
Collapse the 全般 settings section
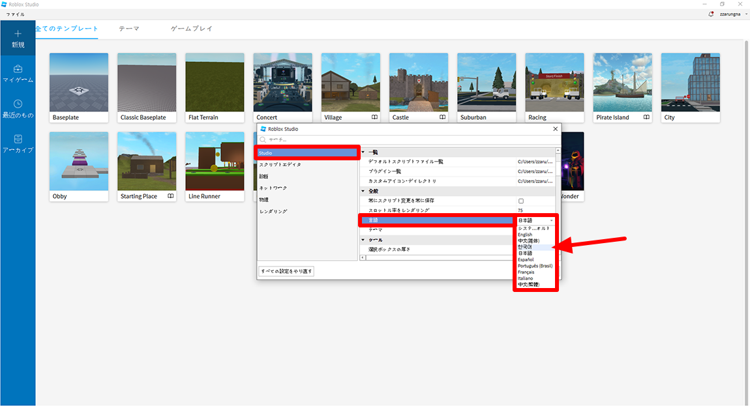point(363,191)
